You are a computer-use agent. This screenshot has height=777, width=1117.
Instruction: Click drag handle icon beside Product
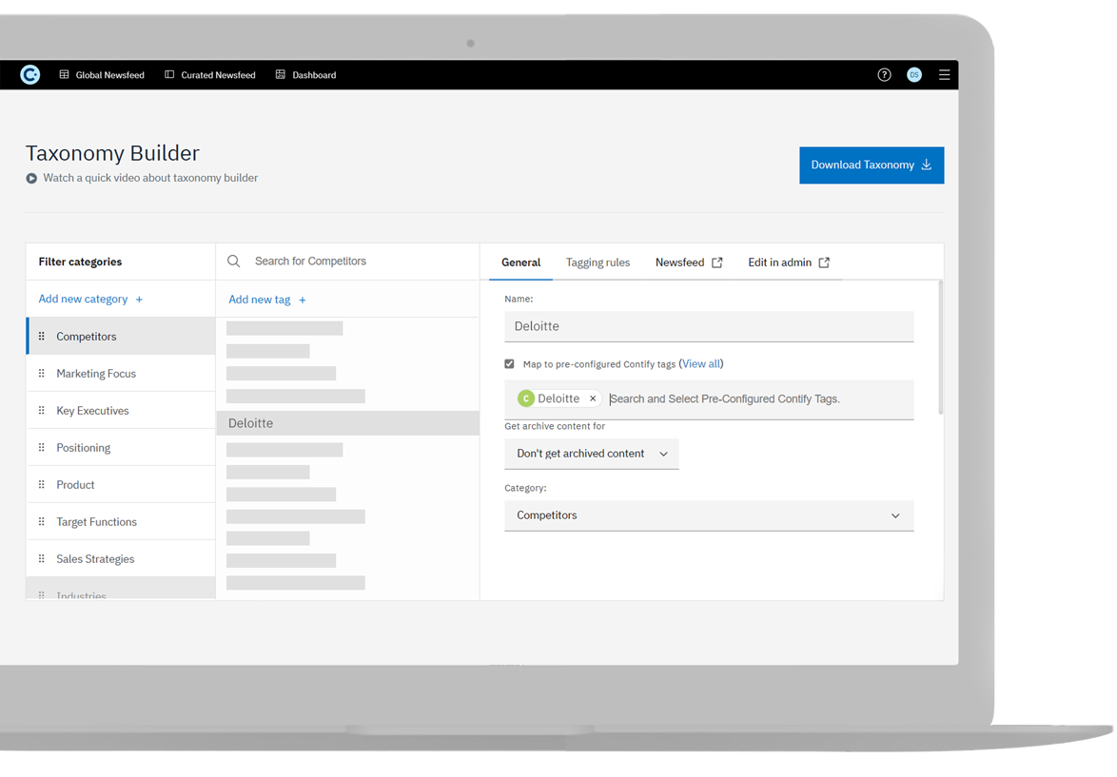(x=42, y=485)
